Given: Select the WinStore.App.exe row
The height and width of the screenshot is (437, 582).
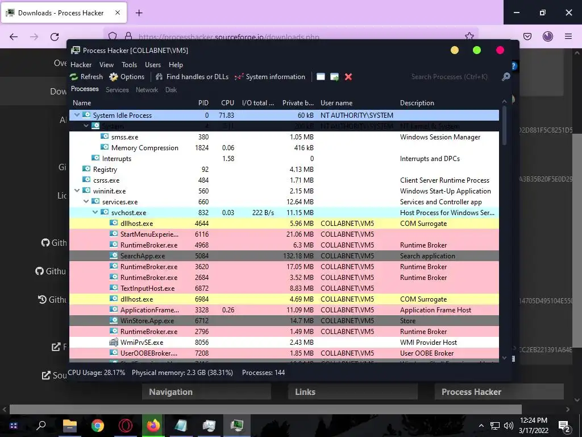Looking at the screenshot, I should click(x=284, y=320).
